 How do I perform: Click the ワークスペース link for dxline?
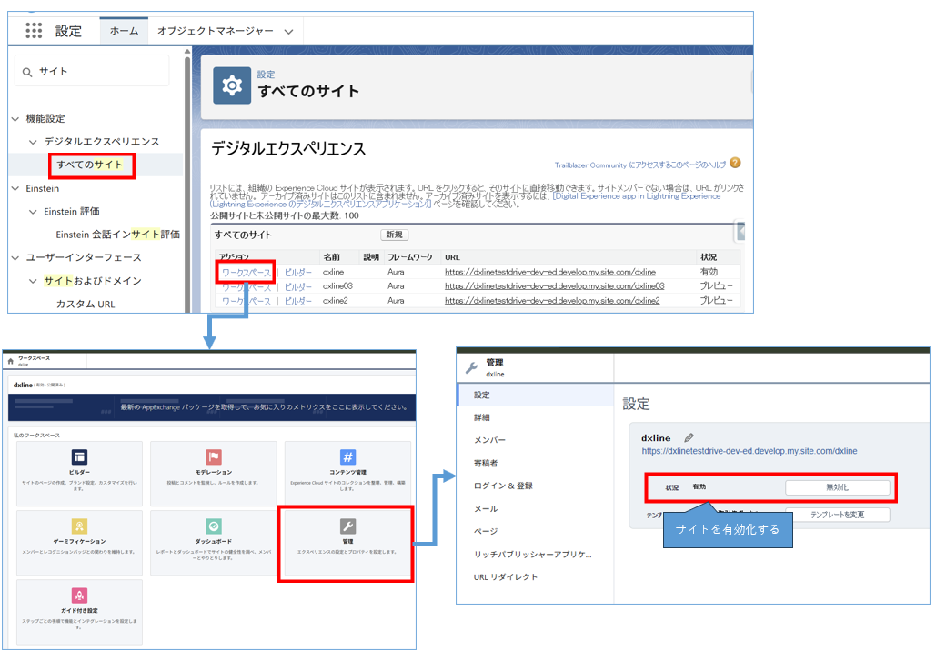247,272
